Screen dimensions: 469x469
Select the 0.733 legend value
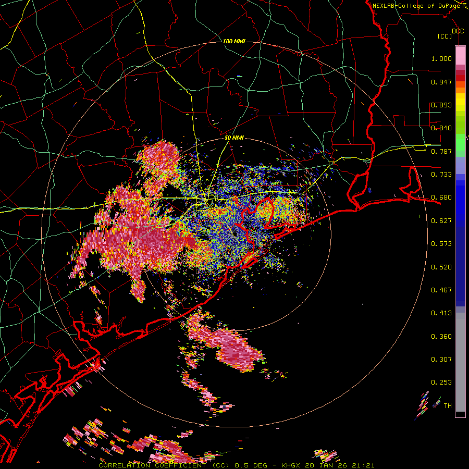click(x=441, y=175)
